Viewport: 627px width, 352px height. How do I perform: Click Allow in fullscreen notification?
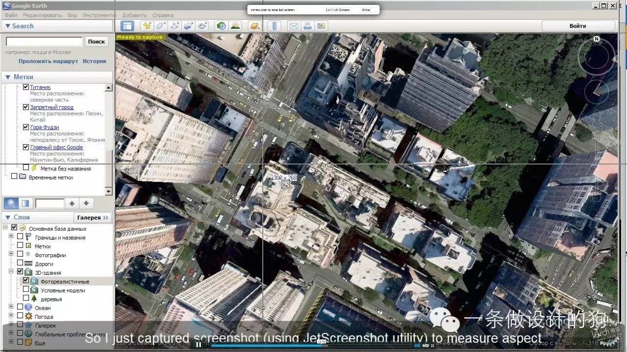[x=366, y=10]
